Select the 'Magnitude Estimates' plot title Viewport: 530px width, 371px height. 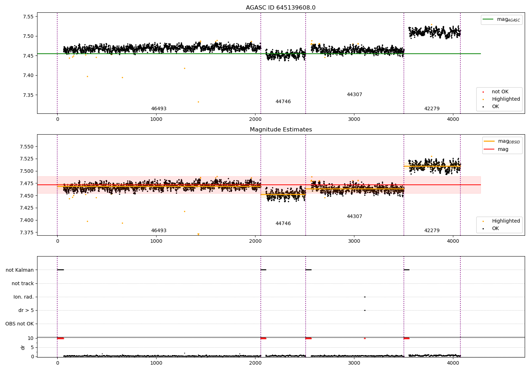click(281, 130)
